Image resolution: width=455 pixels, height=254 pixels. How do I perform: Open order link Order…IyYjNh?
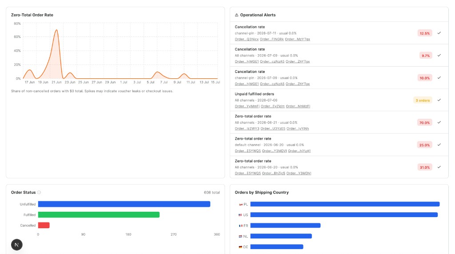(x=298, y=129)
